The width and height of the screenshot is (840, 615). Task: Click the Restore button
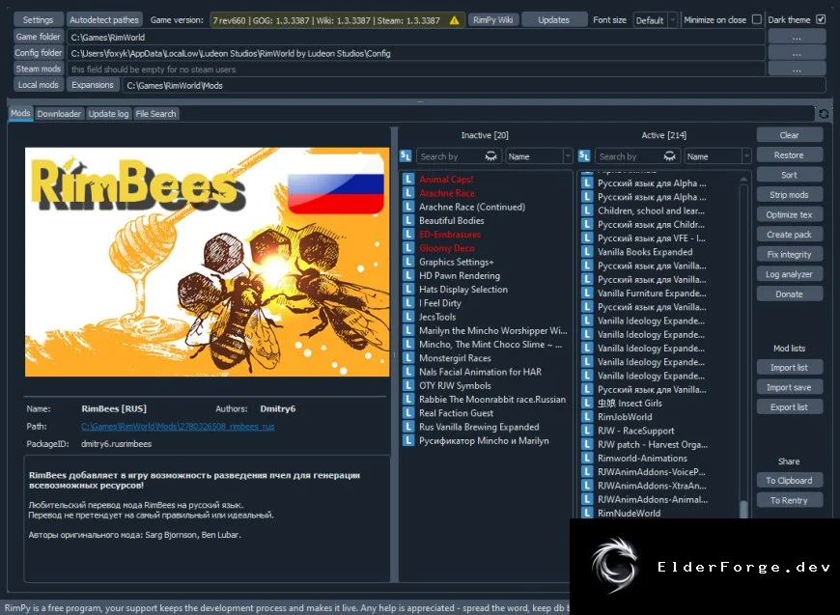click(x=789, y=154)
